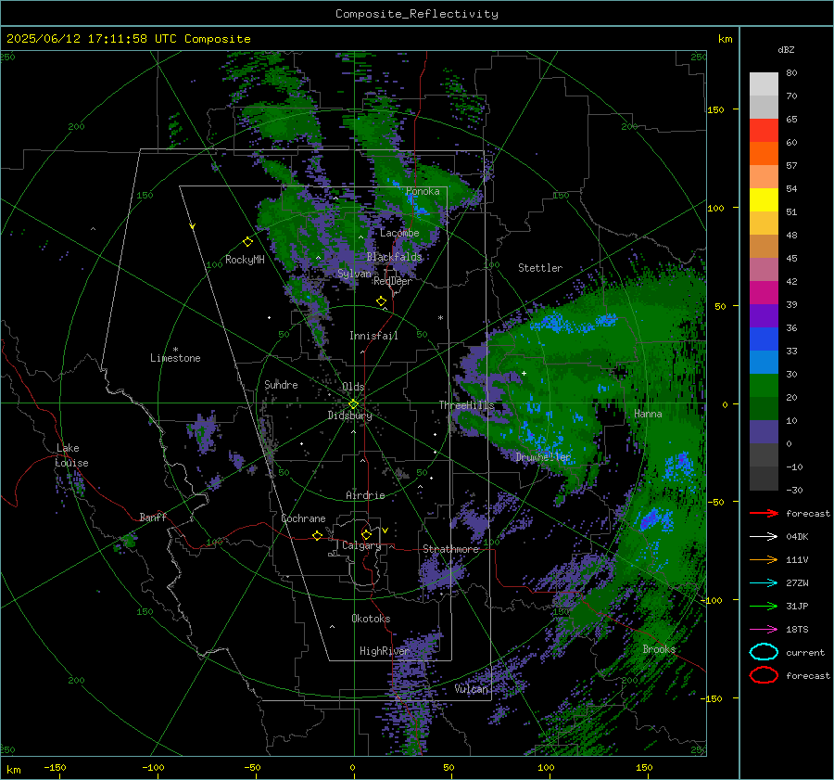The image size is (834, 780).
Task: Click the 36 dBZ purple color swatch
Action: [x=764, y=315]
